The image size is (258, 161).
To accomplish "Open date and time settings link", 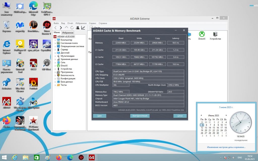I will coord(226,147).
